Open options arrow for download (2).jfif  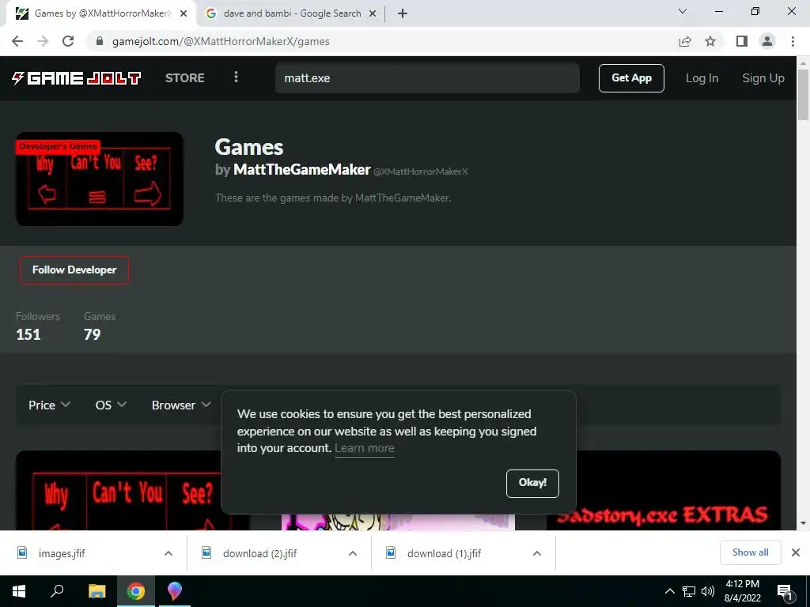(353, 553)
